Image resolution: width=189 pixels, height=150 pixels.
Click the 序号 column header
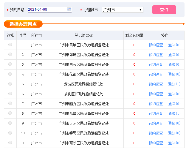click(23, 35)
